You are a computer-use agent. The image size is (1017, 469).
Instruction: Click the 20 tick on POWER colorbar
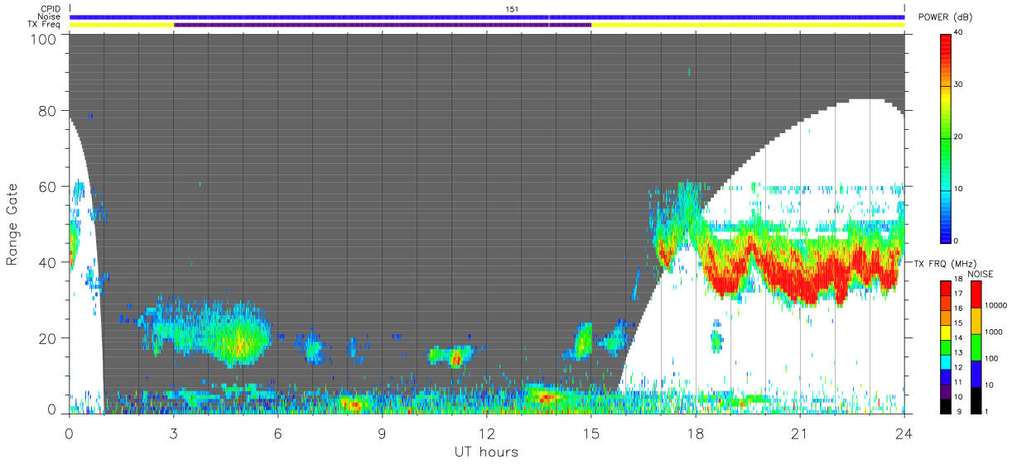click(x=959, y=136)
